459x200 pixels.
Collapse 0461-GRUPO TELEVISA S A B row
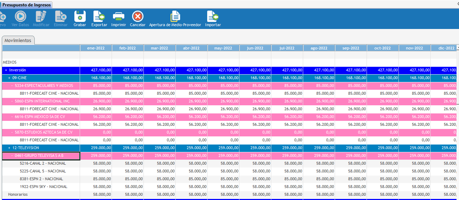pos(12,155)
